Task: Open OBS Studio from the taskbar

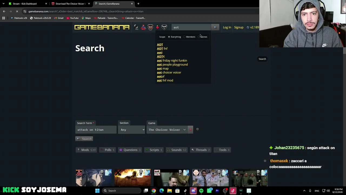Action: (x=225, y=191)
